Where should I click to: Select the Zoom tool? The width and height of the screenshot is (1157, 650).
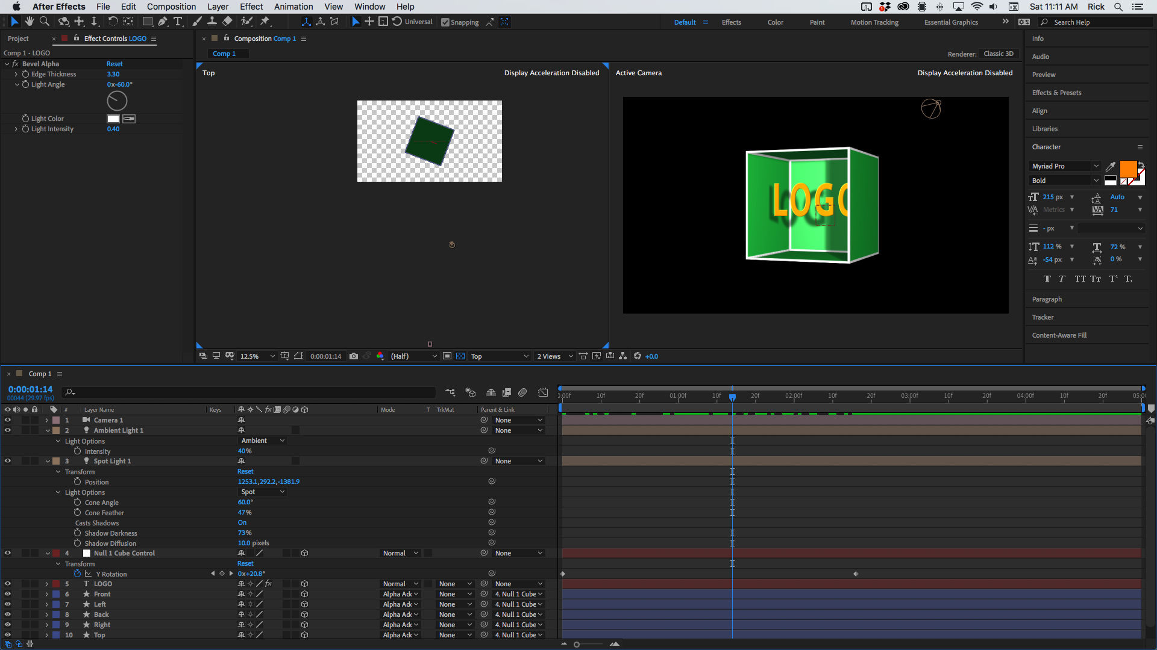pos(45,21)
